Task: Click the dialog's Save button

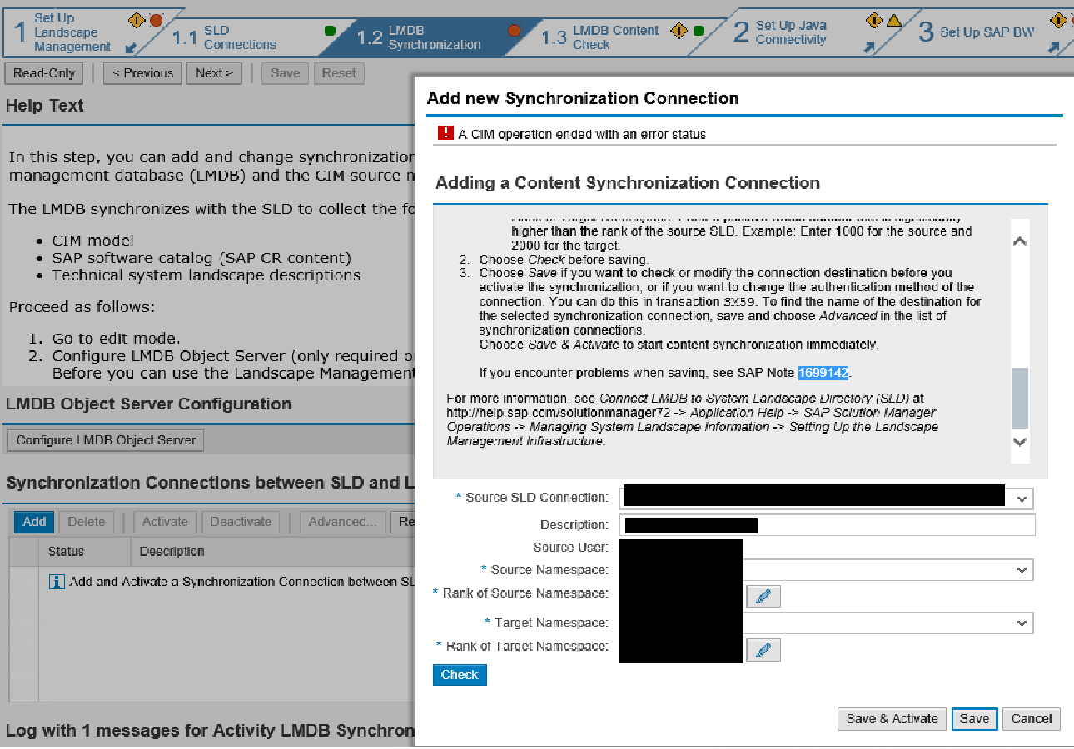Action: pyautogui.click(x=974, y=719)
